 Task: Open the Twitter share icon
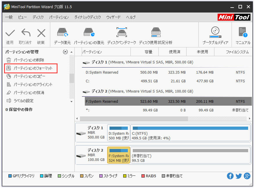tap(239, 176)
